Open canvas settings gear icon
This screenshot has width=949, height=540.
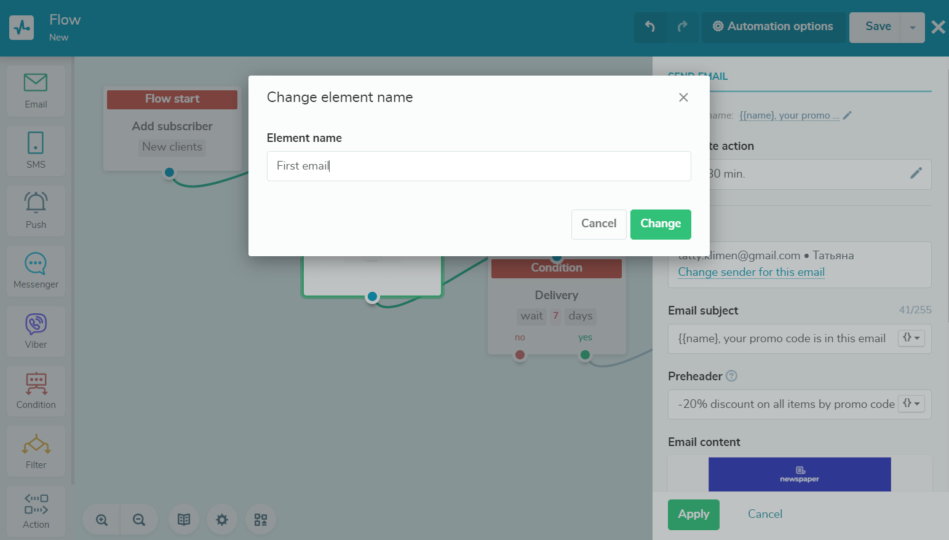pyautogui.click(x=222, y=520)
